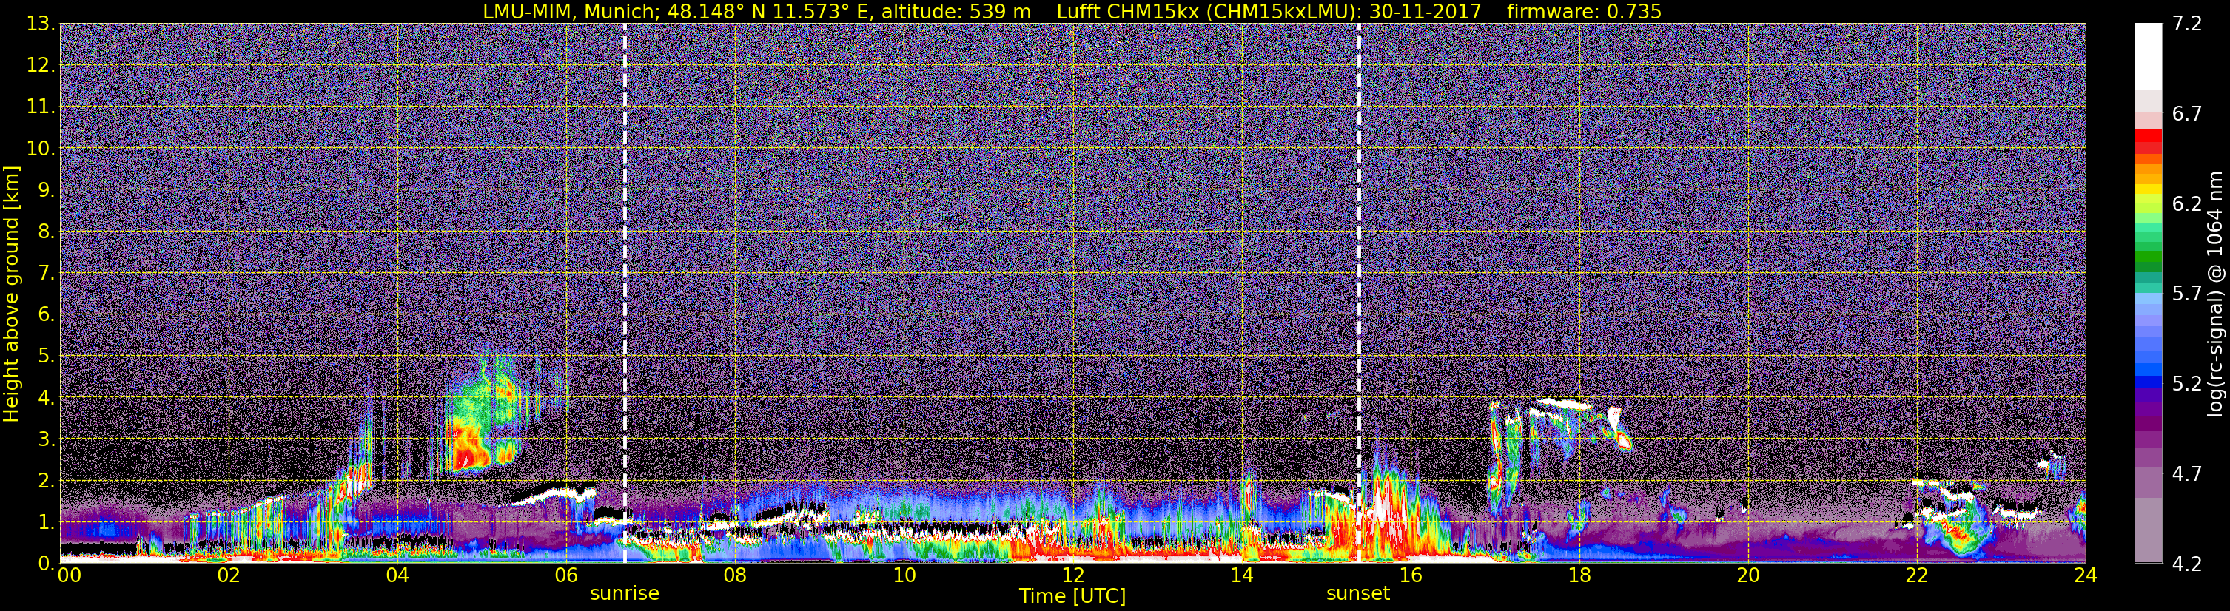Click the 'Lufft CHM15kx' instrument name in the title
The width and height of the screenshot is (2230, 611).
pos(1127,11)
